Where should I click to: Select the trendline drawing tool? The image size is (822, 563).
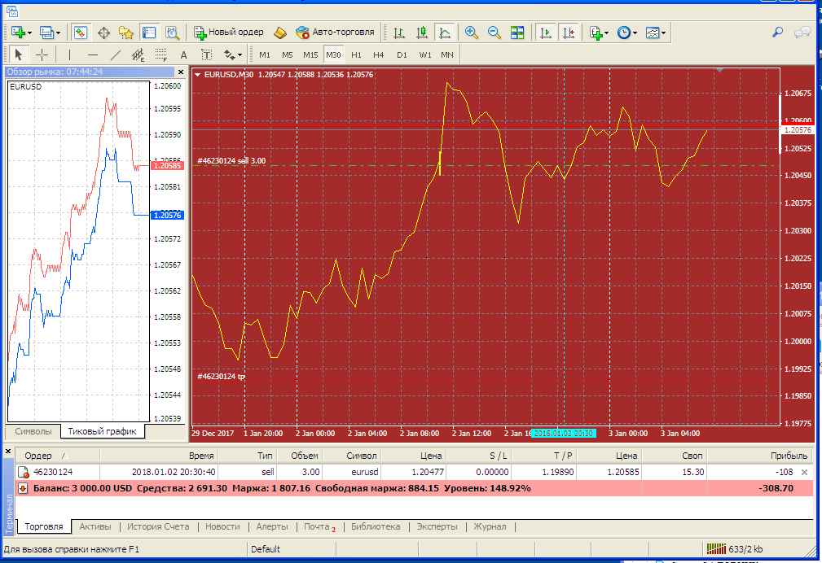pos(116,55)
